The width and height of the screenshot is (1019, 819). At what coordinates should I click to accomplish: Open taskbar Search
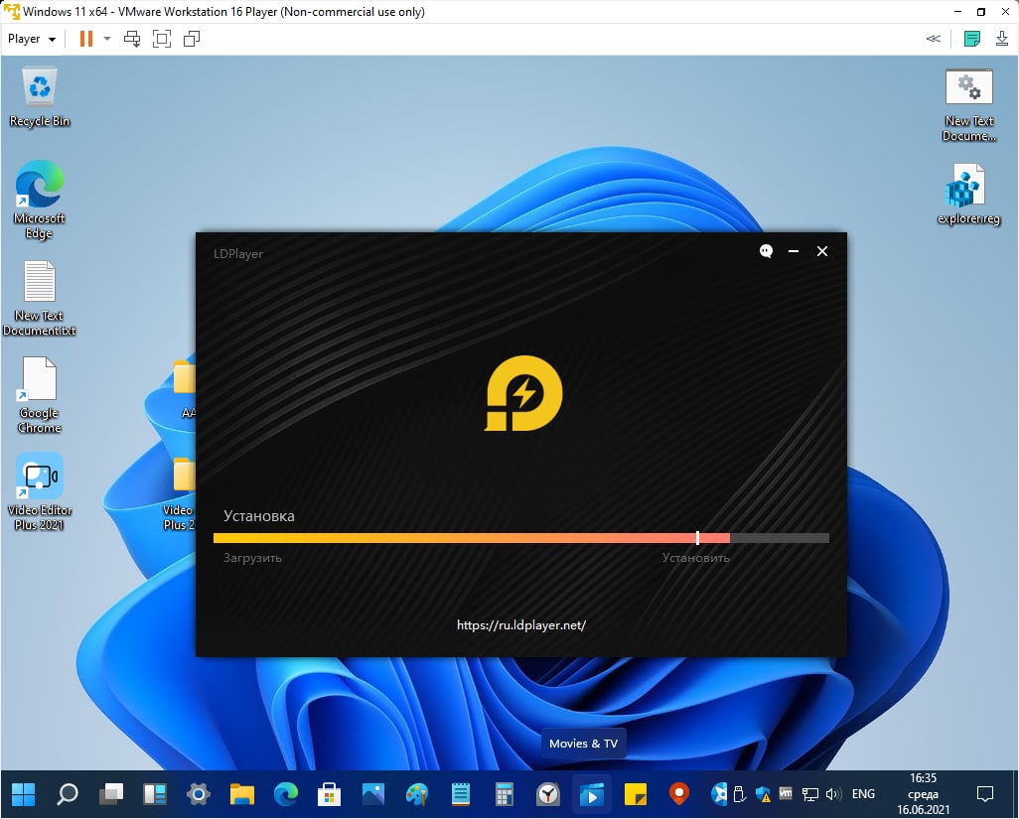pyautogui.click(x=67, y=793)
